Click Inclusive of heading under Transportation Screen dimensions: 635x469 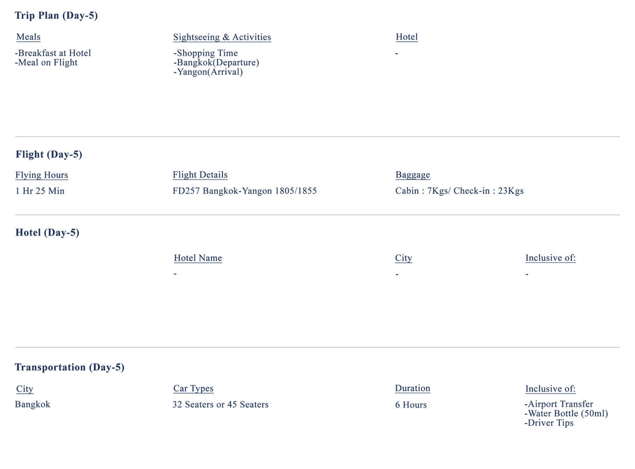550,389
